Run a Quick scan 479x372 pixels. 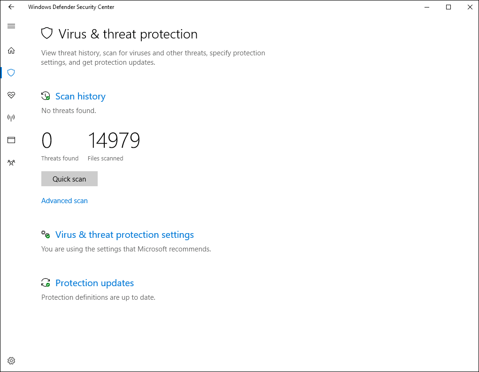69,179
